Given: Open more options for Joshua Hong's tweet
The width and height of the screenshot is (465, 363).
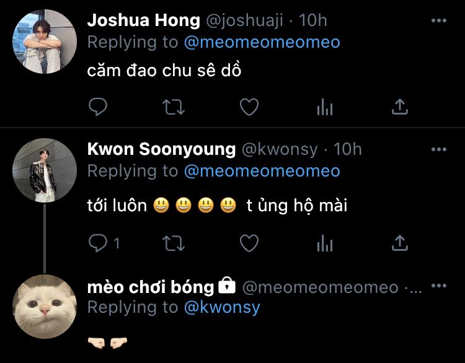Looking at the screenshot, I should pyautogui.click(x=439, y=20).
